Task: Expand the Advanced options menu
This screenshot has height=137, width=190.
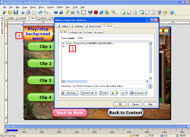Action: click(x=138, y=93)
